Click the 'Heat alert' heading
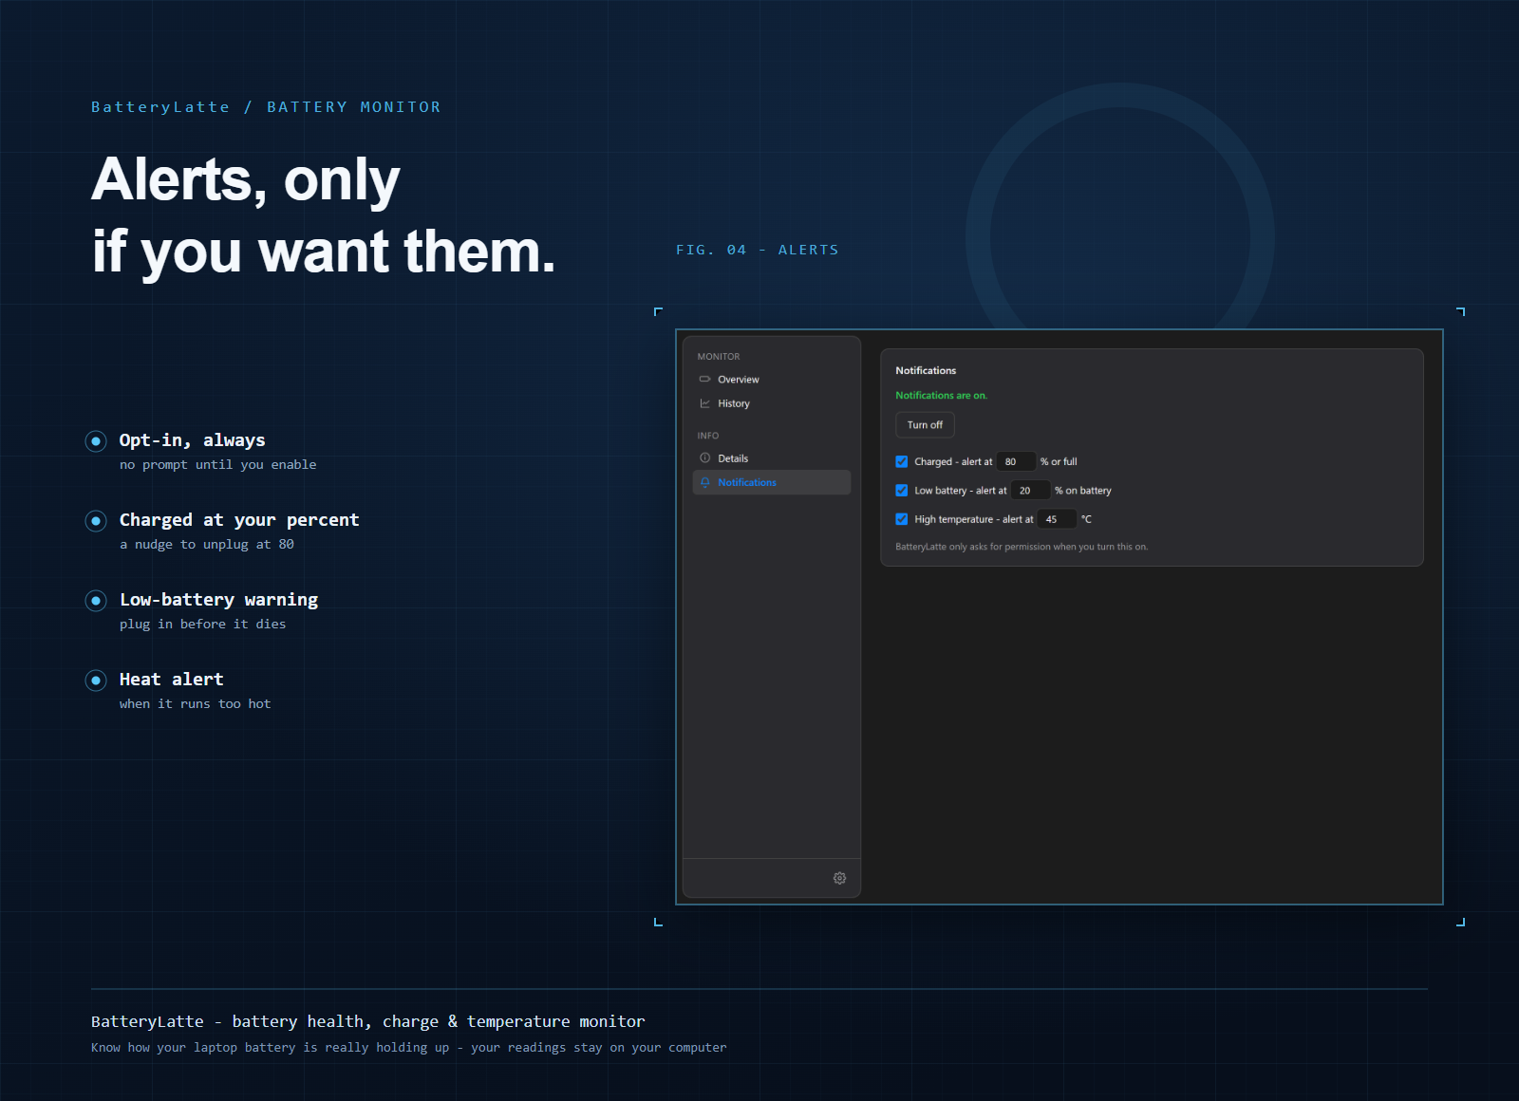Viewport: 1519px width, 1101px height. click(171, 679)
